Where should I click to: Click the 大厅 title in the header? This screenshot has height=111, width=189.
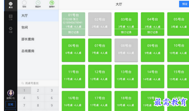pos(119,4)
